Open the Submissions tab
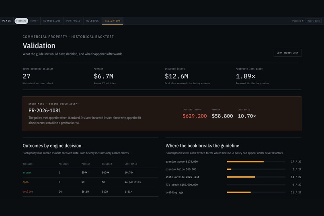 (52, 21)
